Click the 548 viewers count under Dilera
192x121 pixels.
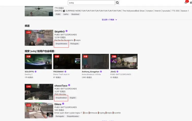[59, 110]
